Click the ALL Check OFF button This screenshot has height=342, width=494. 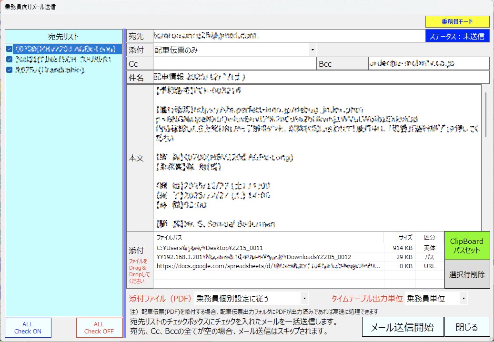pyautogui.click(x=99, y=328)
